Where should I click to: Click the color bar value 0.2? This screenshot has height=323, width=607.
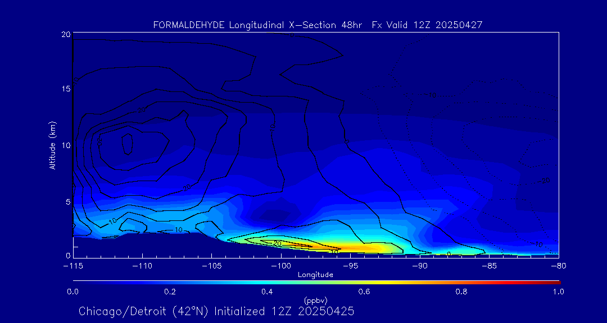tap(170, 292)
